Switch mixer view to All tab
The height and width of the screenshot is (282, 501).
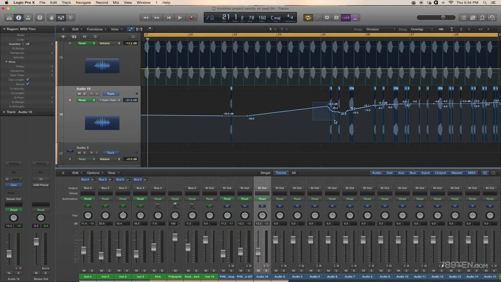click(x=294, y=173)
